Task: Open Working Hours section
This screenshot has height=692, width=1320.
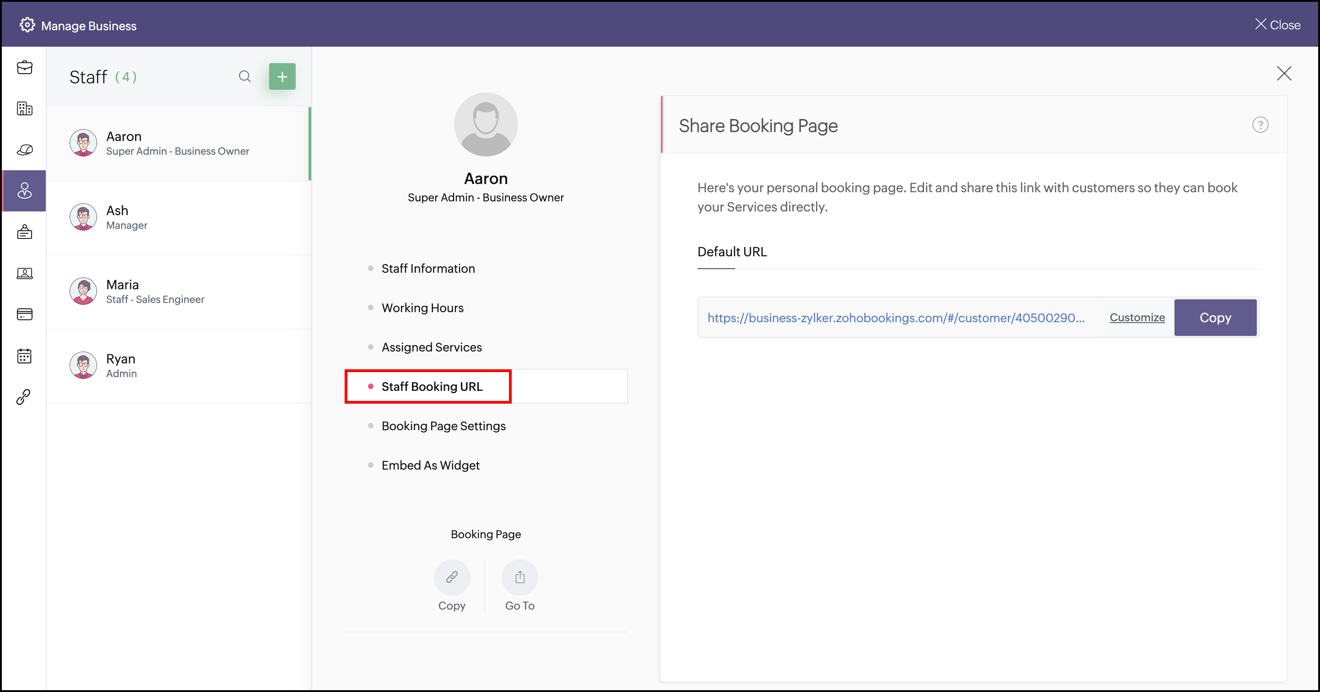Action: pyautogui.click(x=422, y=308)
